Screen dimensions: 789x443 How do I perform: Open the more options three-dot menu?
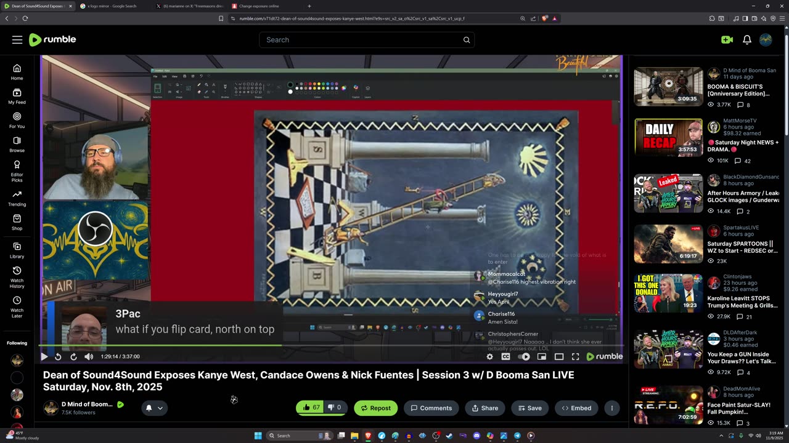[x=612, y=408]
